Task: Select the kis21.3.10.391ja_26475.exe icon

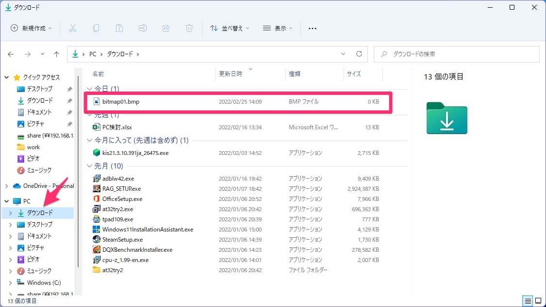Action: [x=97, y=153]
